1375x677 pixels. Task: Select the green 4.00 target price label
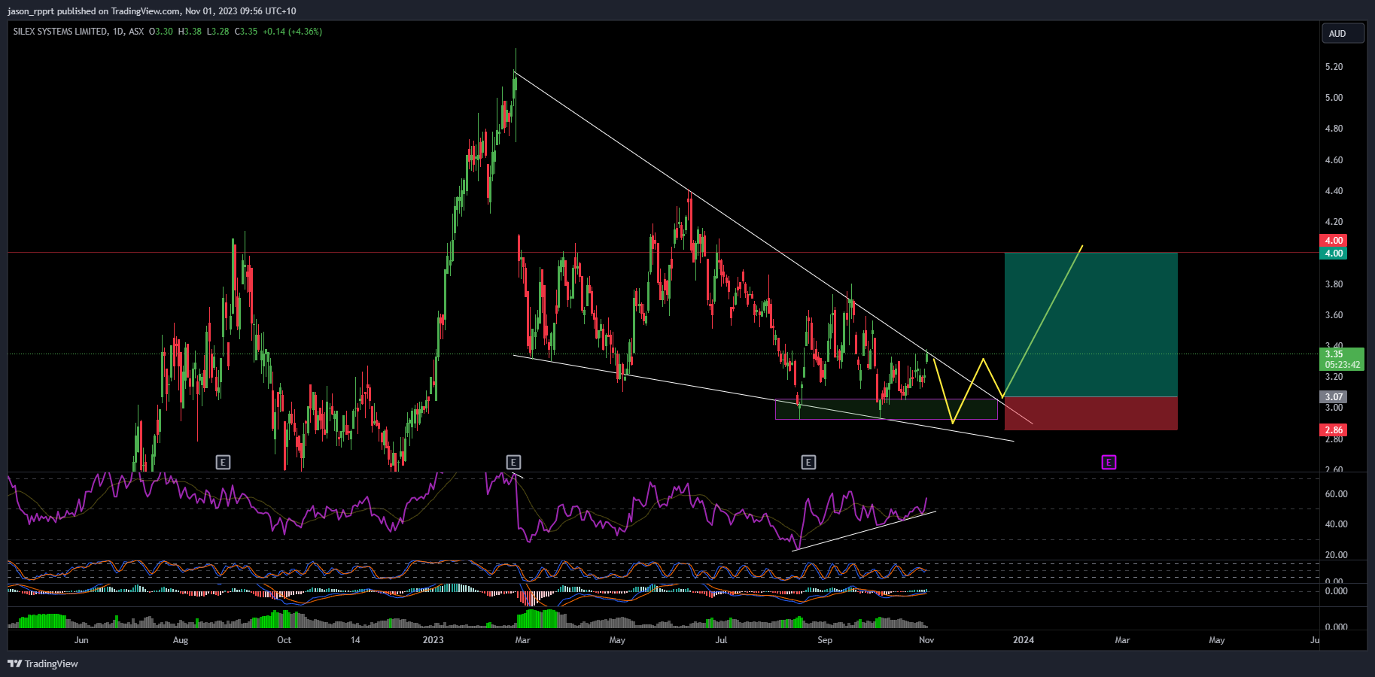[1334, 253]
